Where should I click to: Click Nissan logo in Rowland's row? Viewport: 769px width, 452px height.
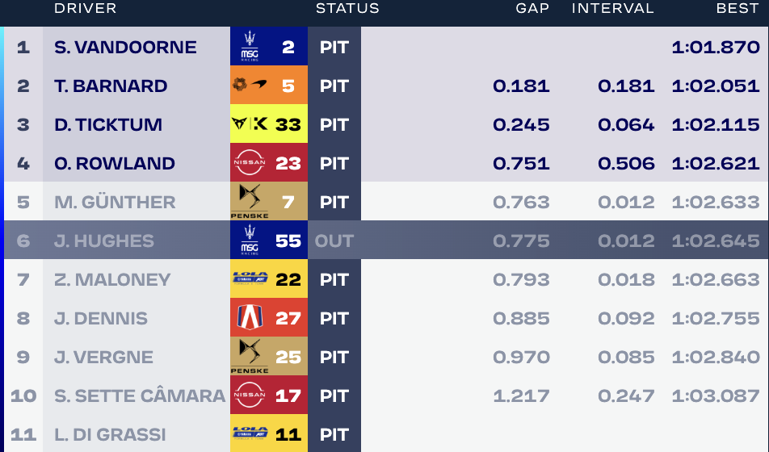click(x=250, y=162)
